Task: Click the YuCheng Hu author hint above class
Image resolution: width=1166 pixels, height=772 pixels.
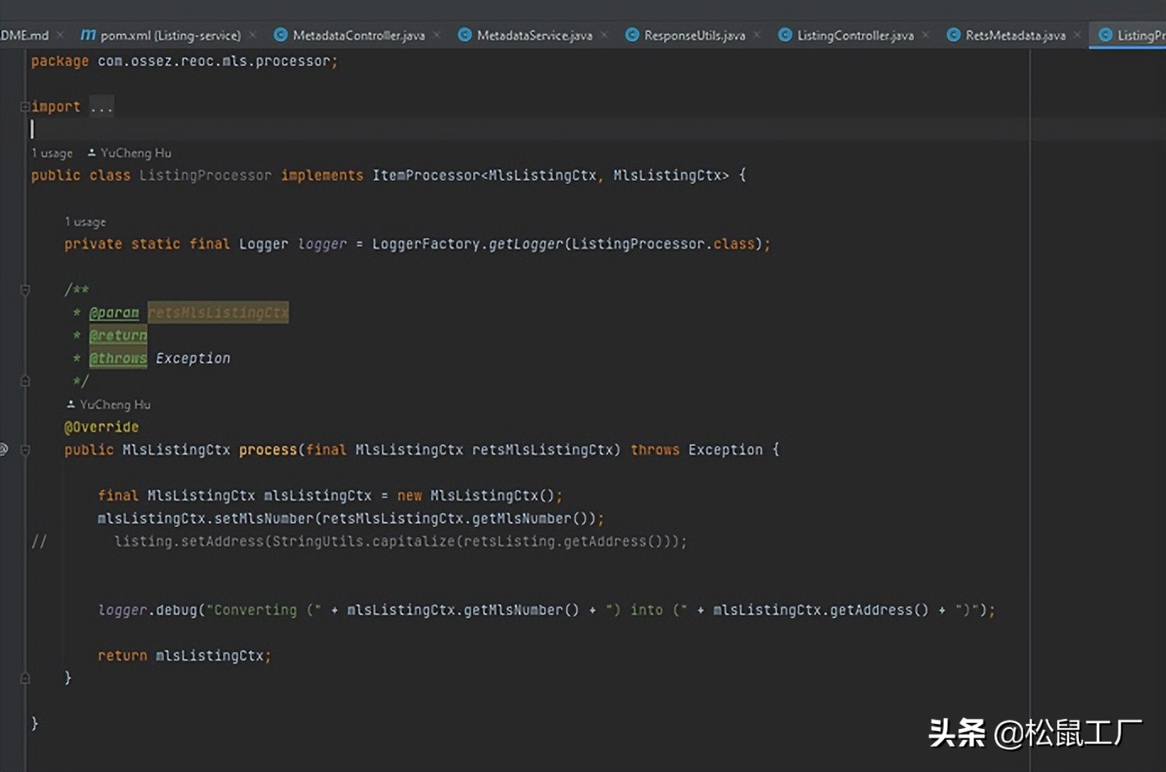Action: 135,153
